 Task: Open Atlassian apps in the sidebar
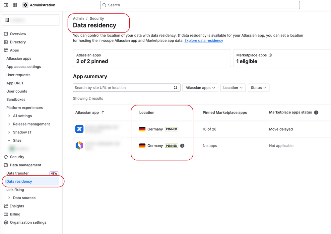19,58
